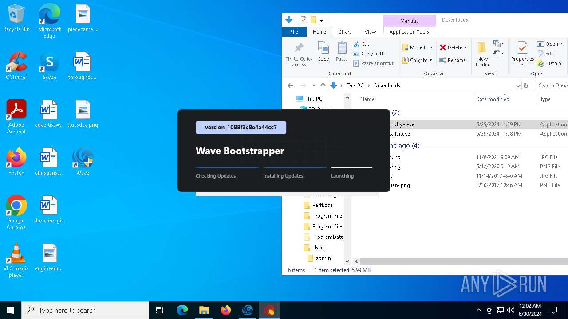568x319 pixels.
Task: Open Customize Quick Access Toolbar dropdown
Action: click(321, 20)
